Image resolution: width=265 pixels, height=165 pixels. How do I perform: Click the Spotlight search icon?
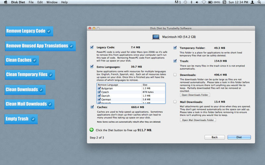[x=259, y=2]
